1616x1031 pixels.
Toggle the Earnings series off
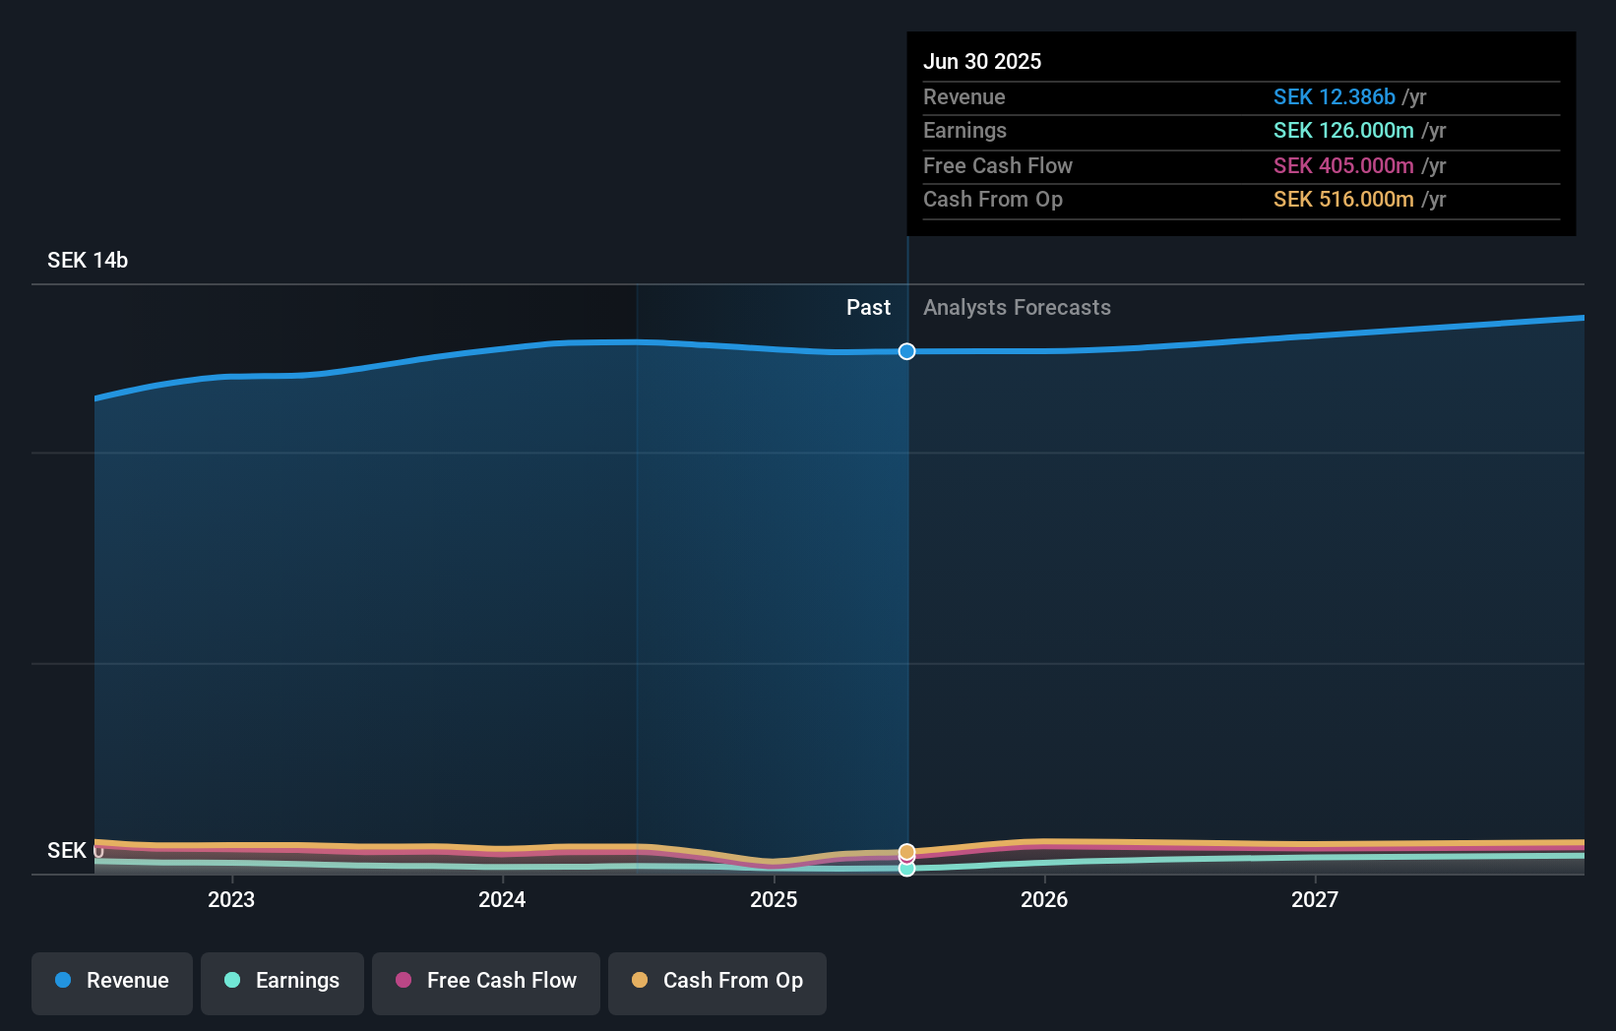click(x=281, y=983)
